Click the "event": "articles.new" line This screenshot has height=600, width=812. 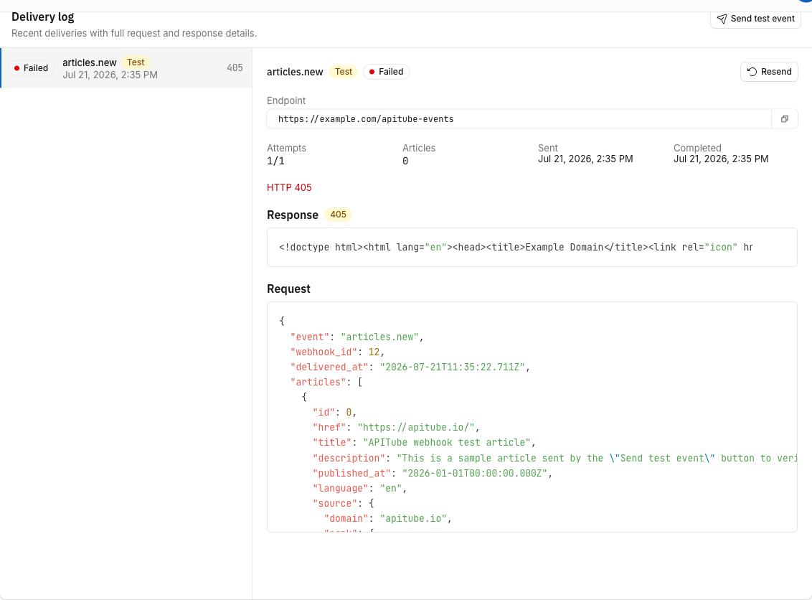(357, 337)
